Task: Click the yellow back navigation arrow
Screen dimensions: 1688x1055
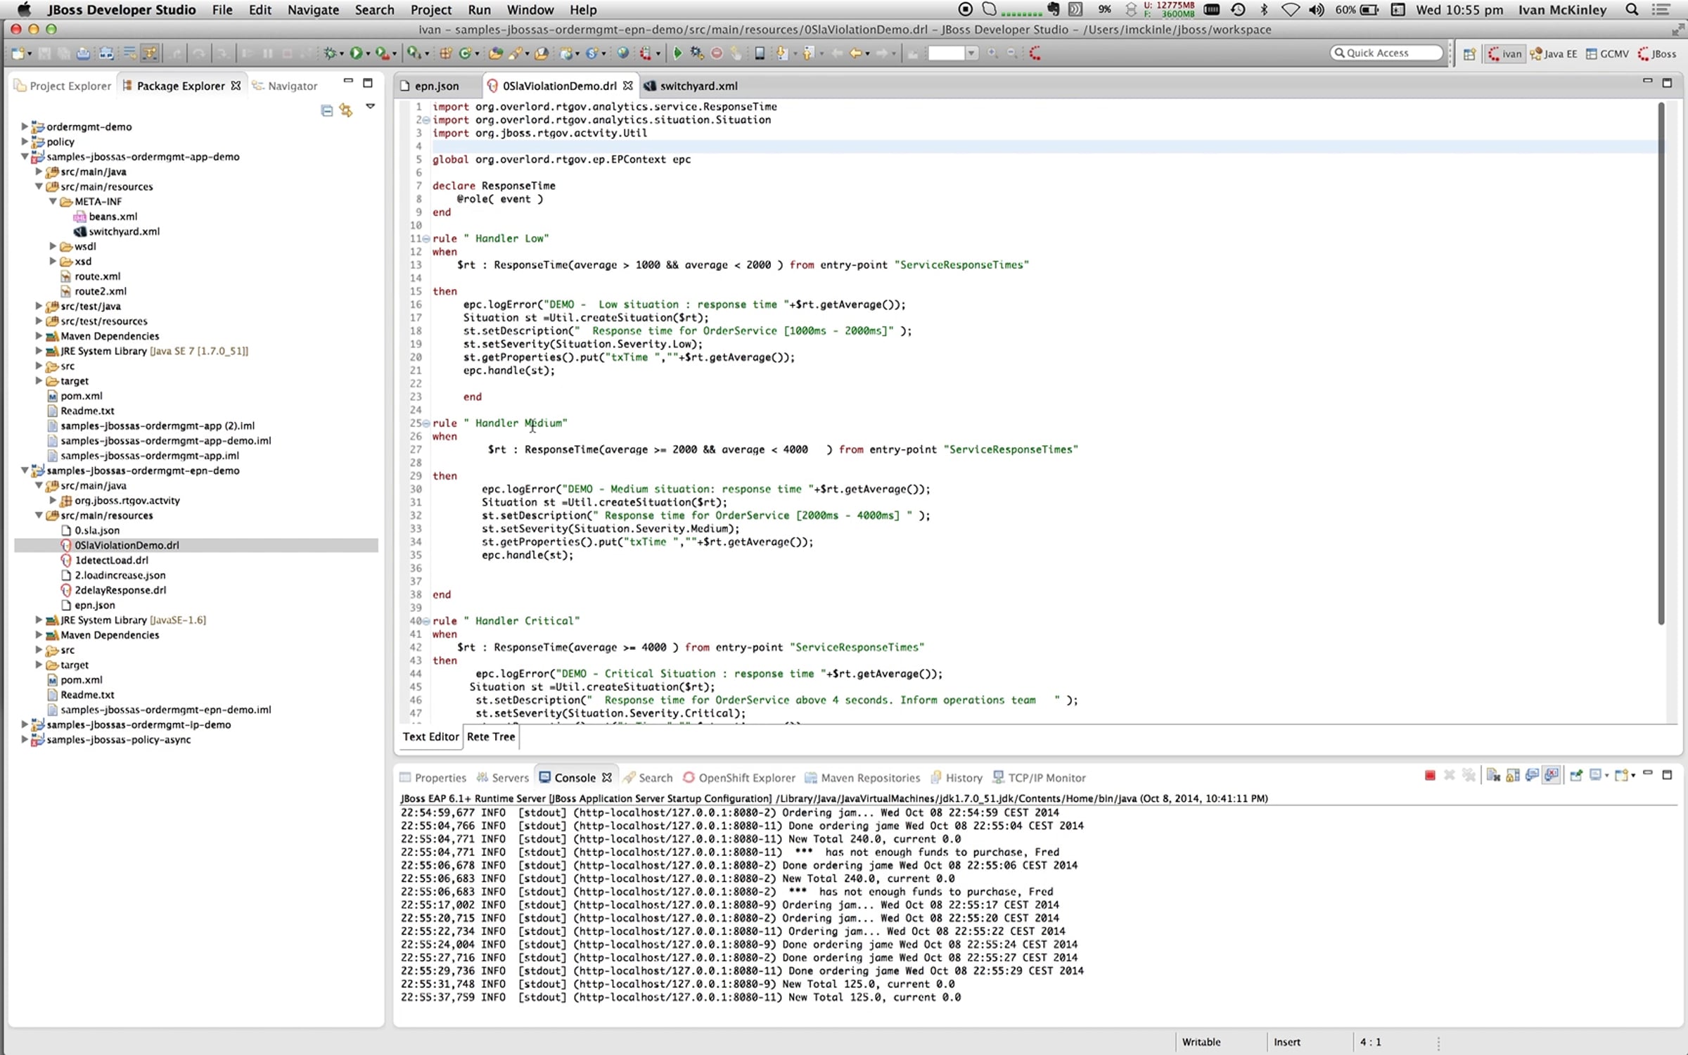Action: (855, 53)
